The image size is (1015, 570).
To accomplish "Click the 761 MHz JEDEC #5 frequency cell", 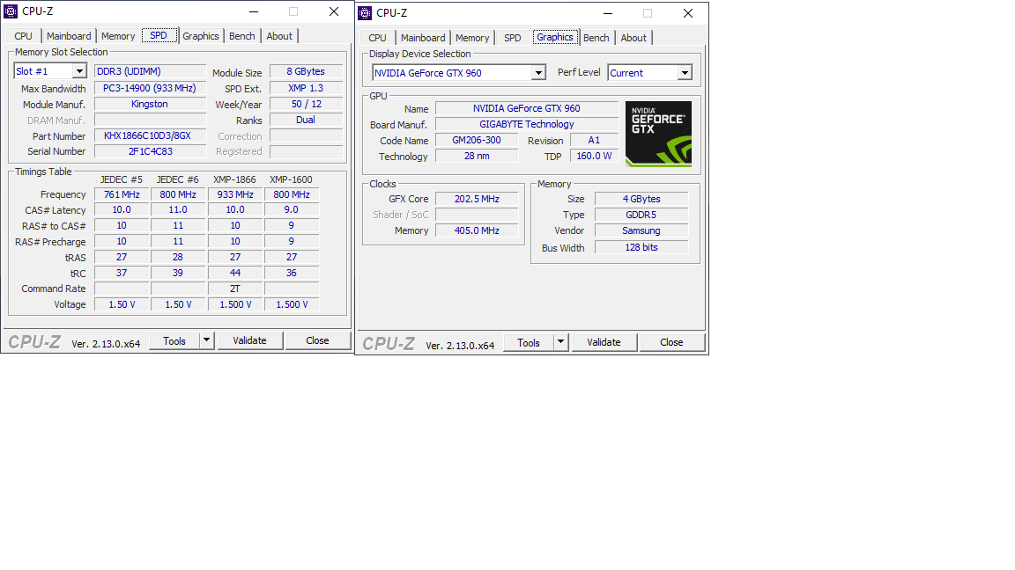I will (x=122, y=194).
